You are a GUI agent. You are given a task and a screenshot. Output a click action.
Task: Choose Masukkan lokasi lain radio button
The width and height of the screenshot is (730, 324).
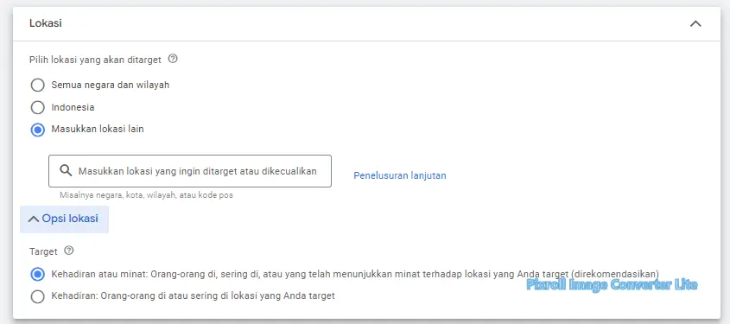coord(38,130)
